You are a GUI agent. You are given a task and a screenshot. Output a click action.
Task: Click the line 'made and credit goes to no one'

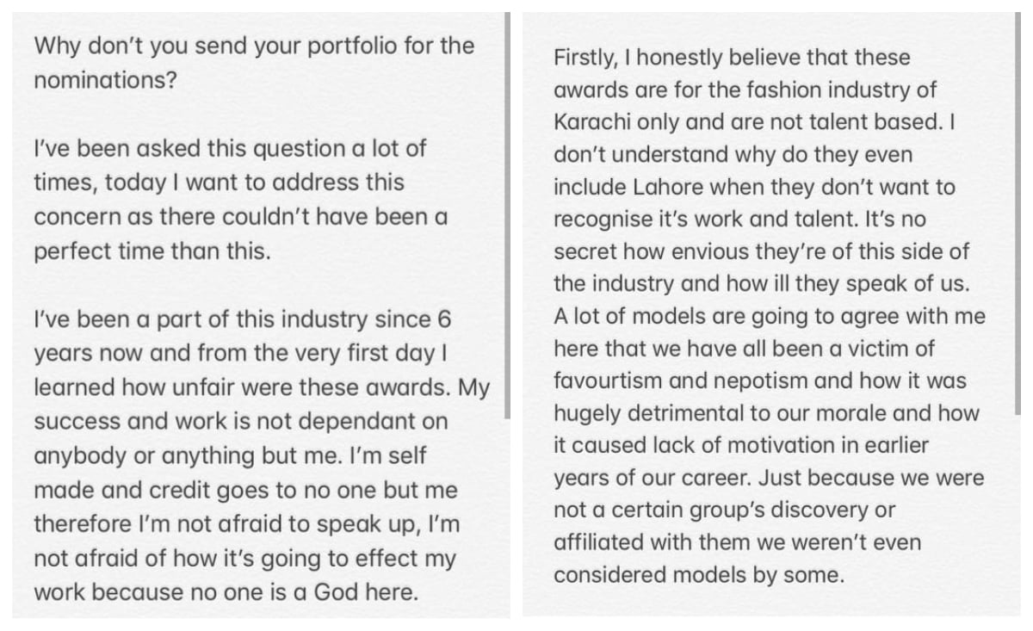[245, 491]
